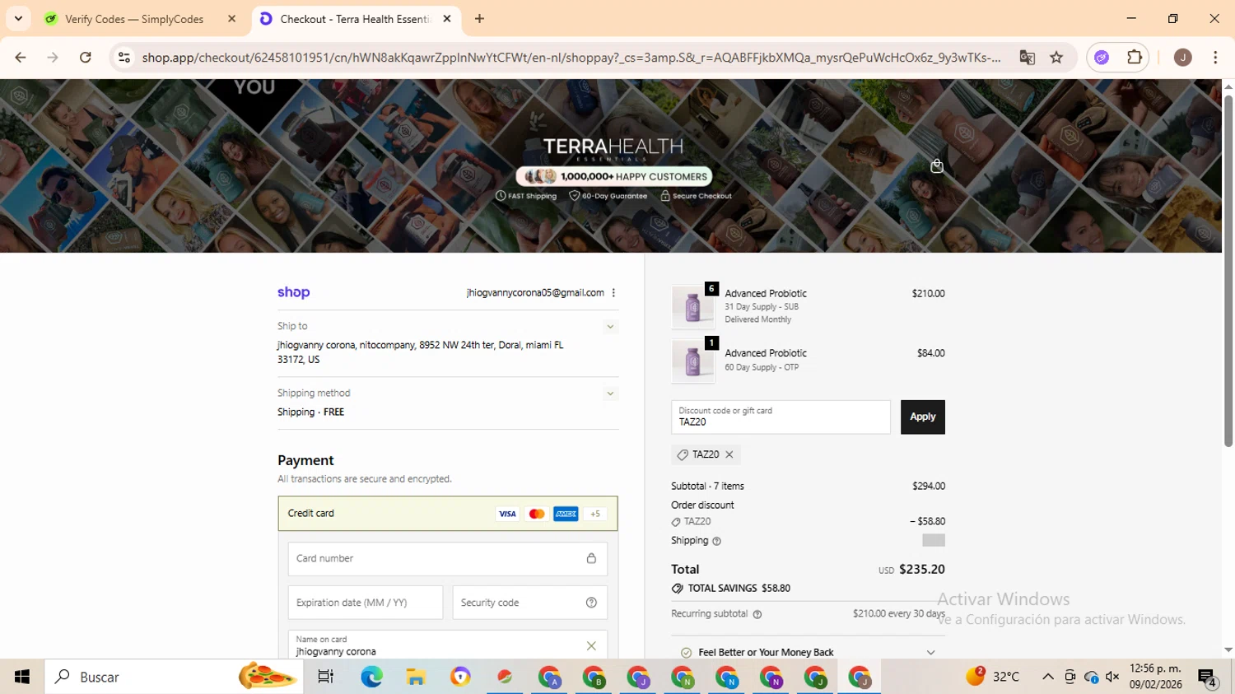Focus the Expiration date field
Screen dimensions: 1235x694
pos(366,603)
